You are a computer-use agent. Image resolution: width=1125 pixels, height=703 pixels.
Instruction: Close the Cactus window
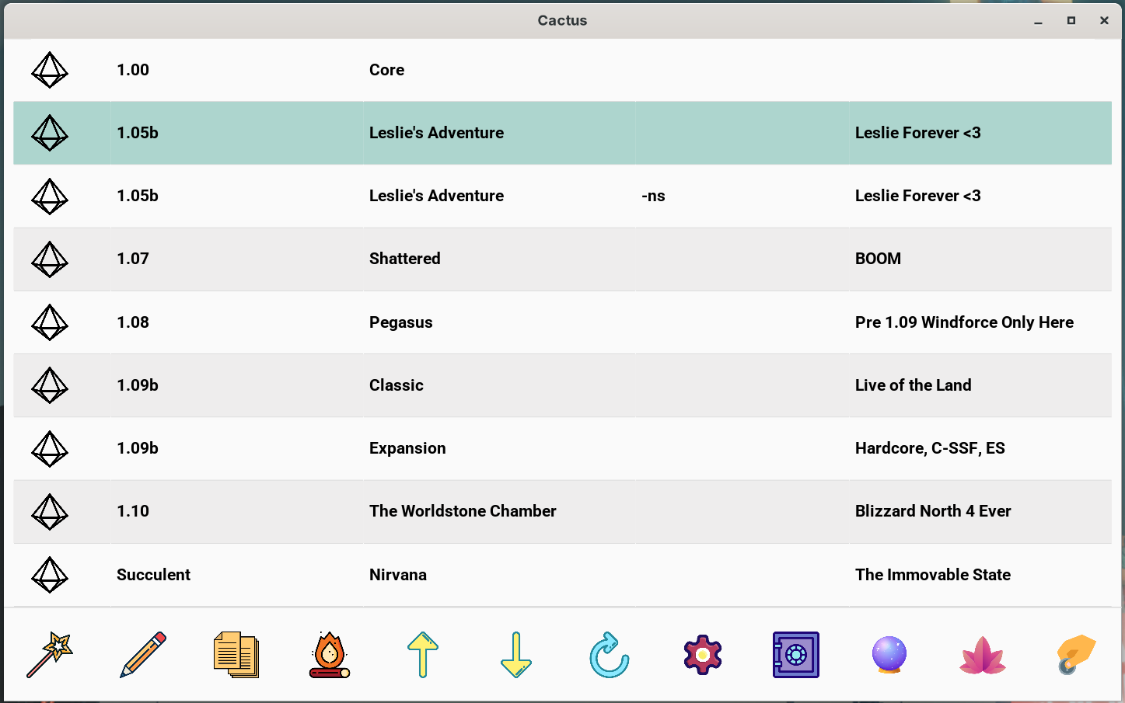click(x=1104, y=21)
